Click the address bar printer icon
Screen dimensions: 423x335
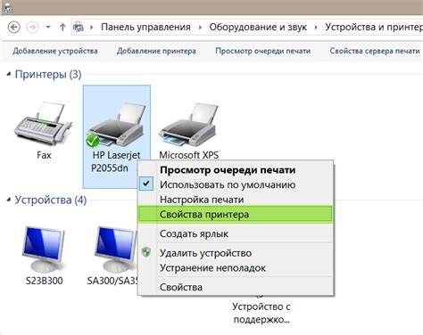click(x=79, y=28)
